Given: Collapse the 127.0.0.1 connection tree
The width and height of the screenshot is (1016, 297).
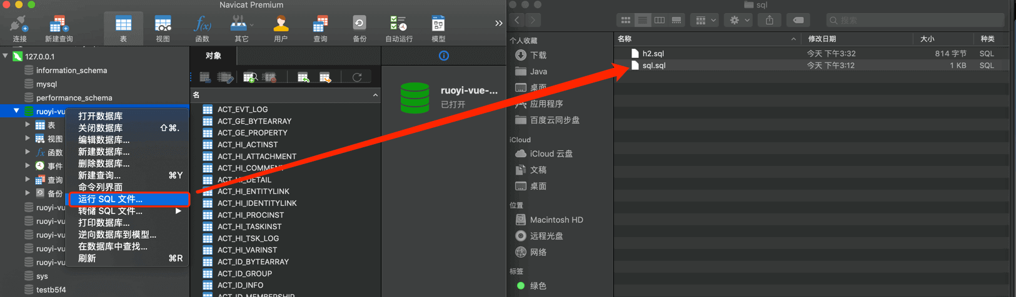Looking at the screenshot, I should 6,56.
